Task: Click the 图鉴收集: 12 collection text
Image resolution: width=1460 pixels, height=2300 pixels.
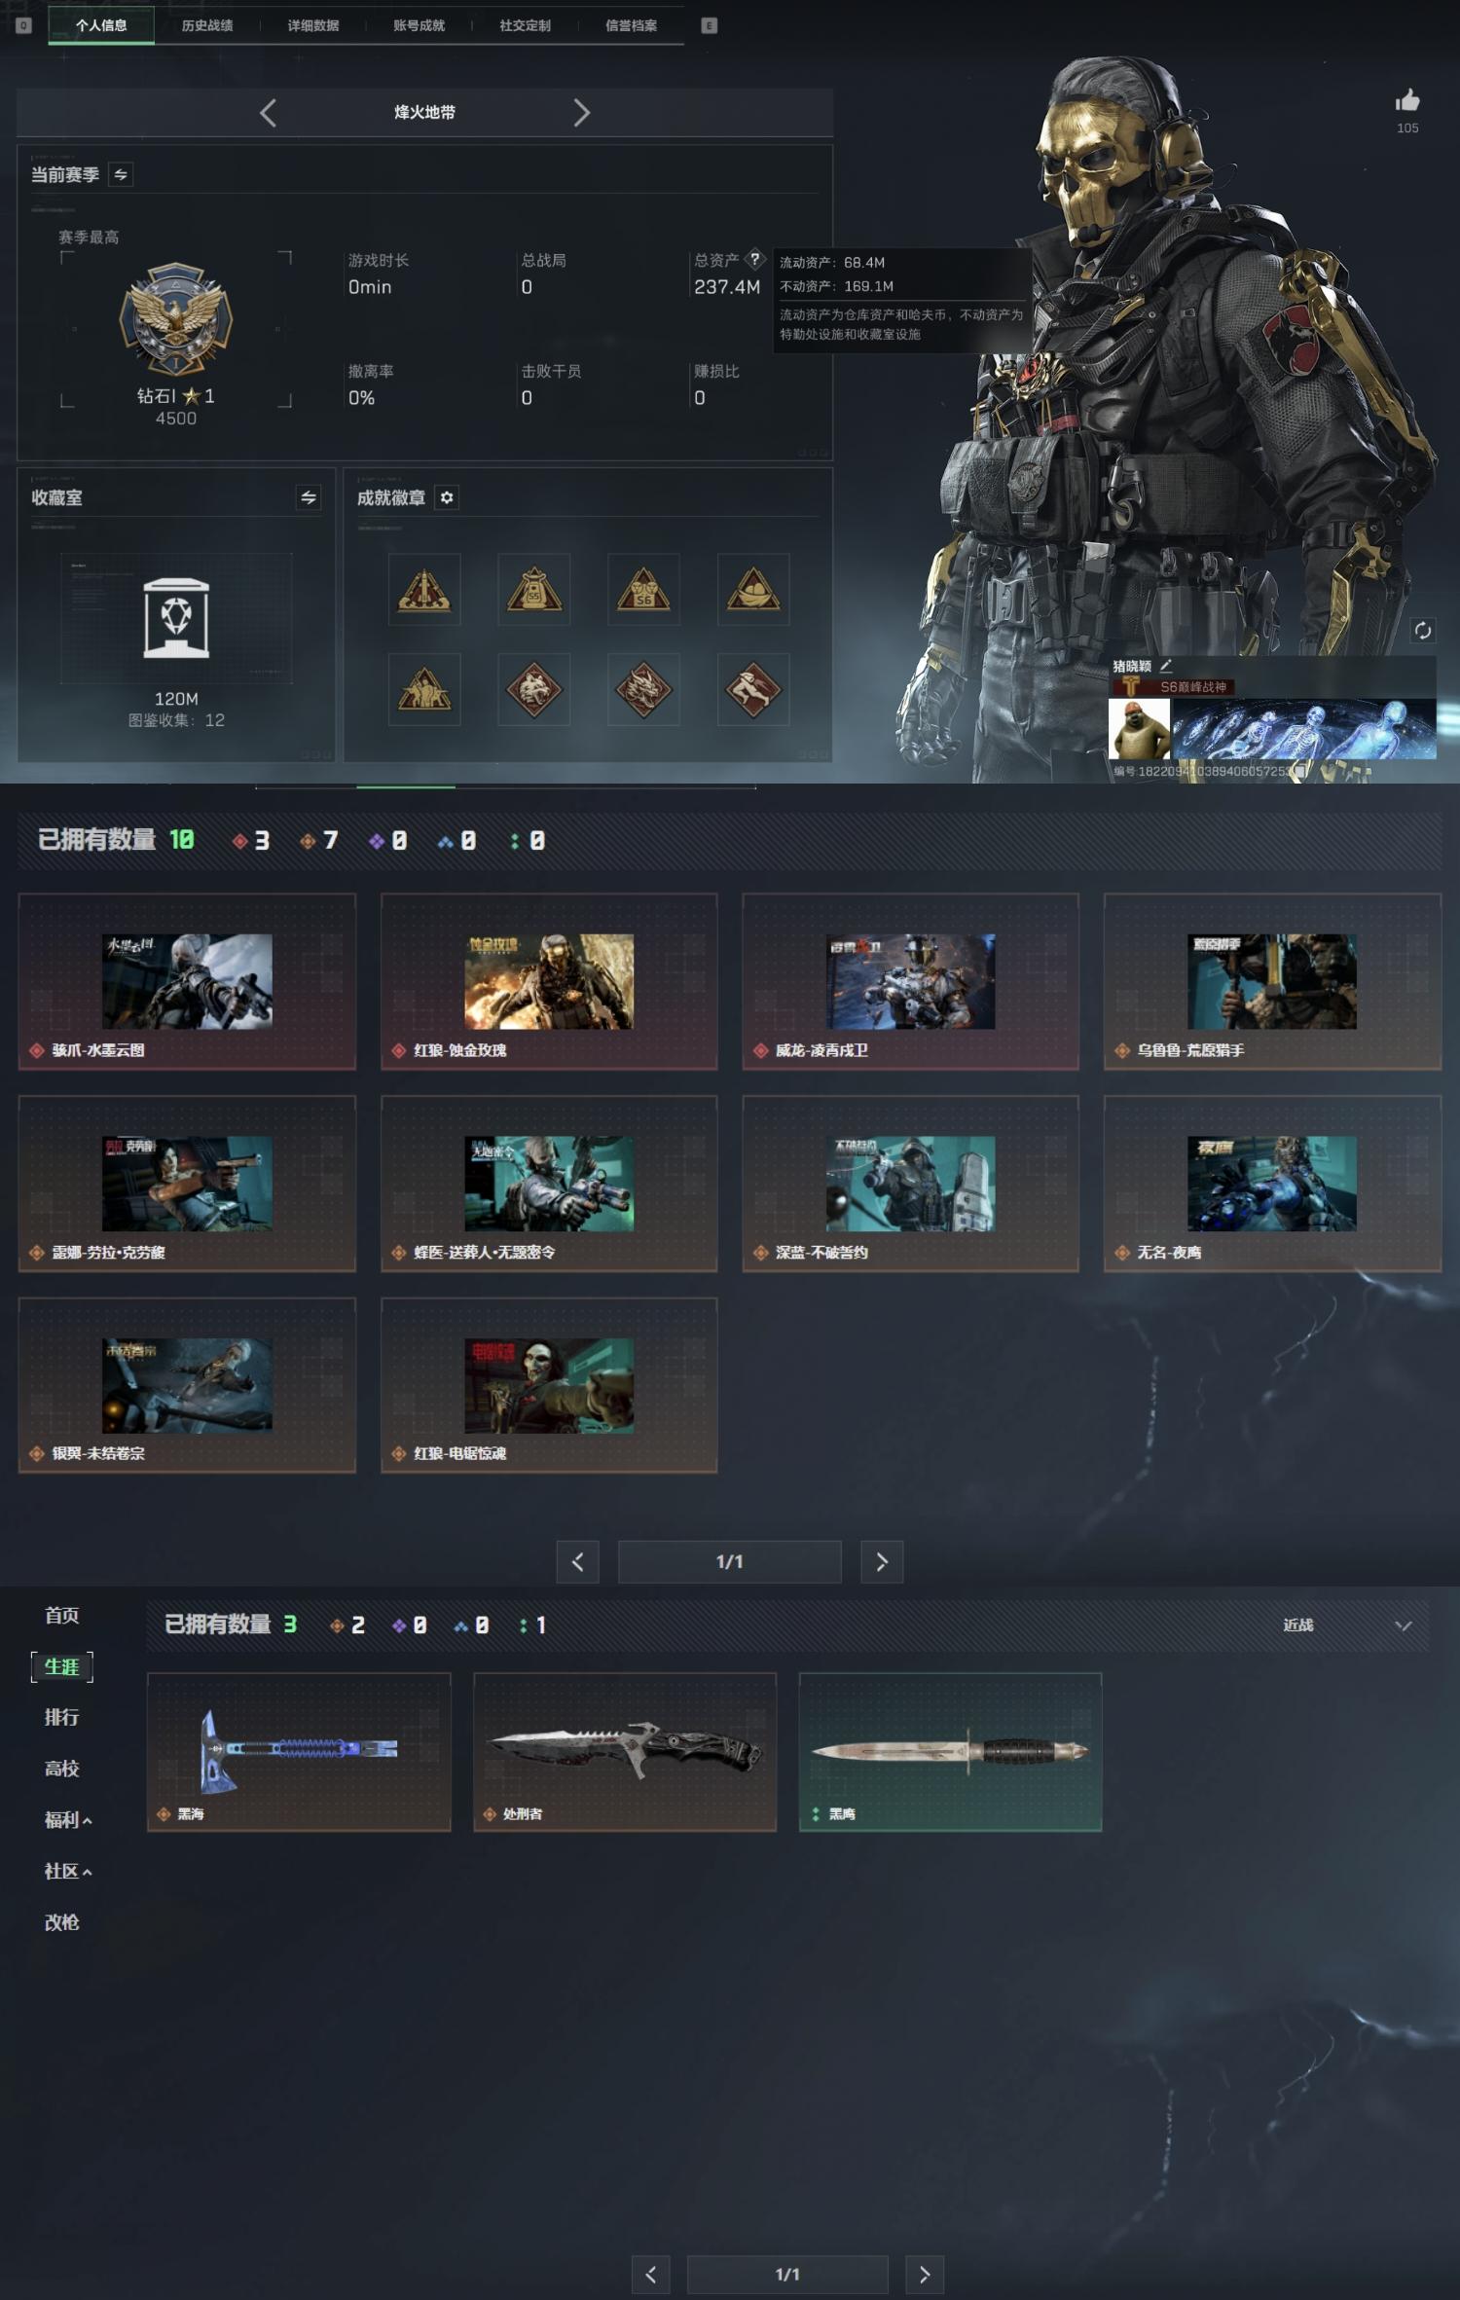Action: point(176,720)
